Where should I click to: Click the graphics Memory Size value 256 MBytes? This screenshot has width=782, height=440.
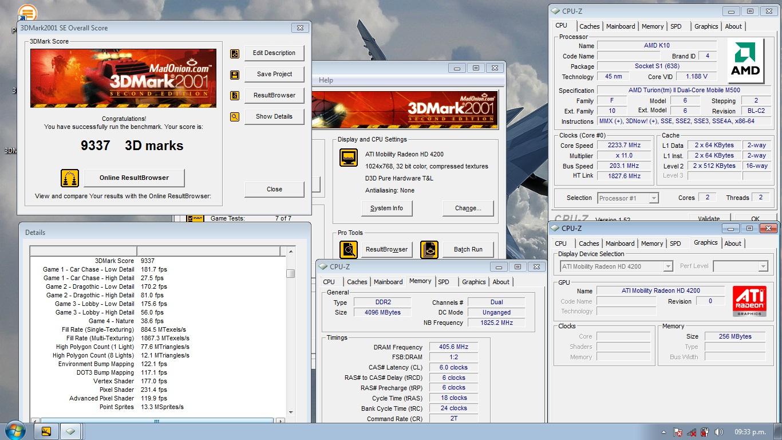734,337
